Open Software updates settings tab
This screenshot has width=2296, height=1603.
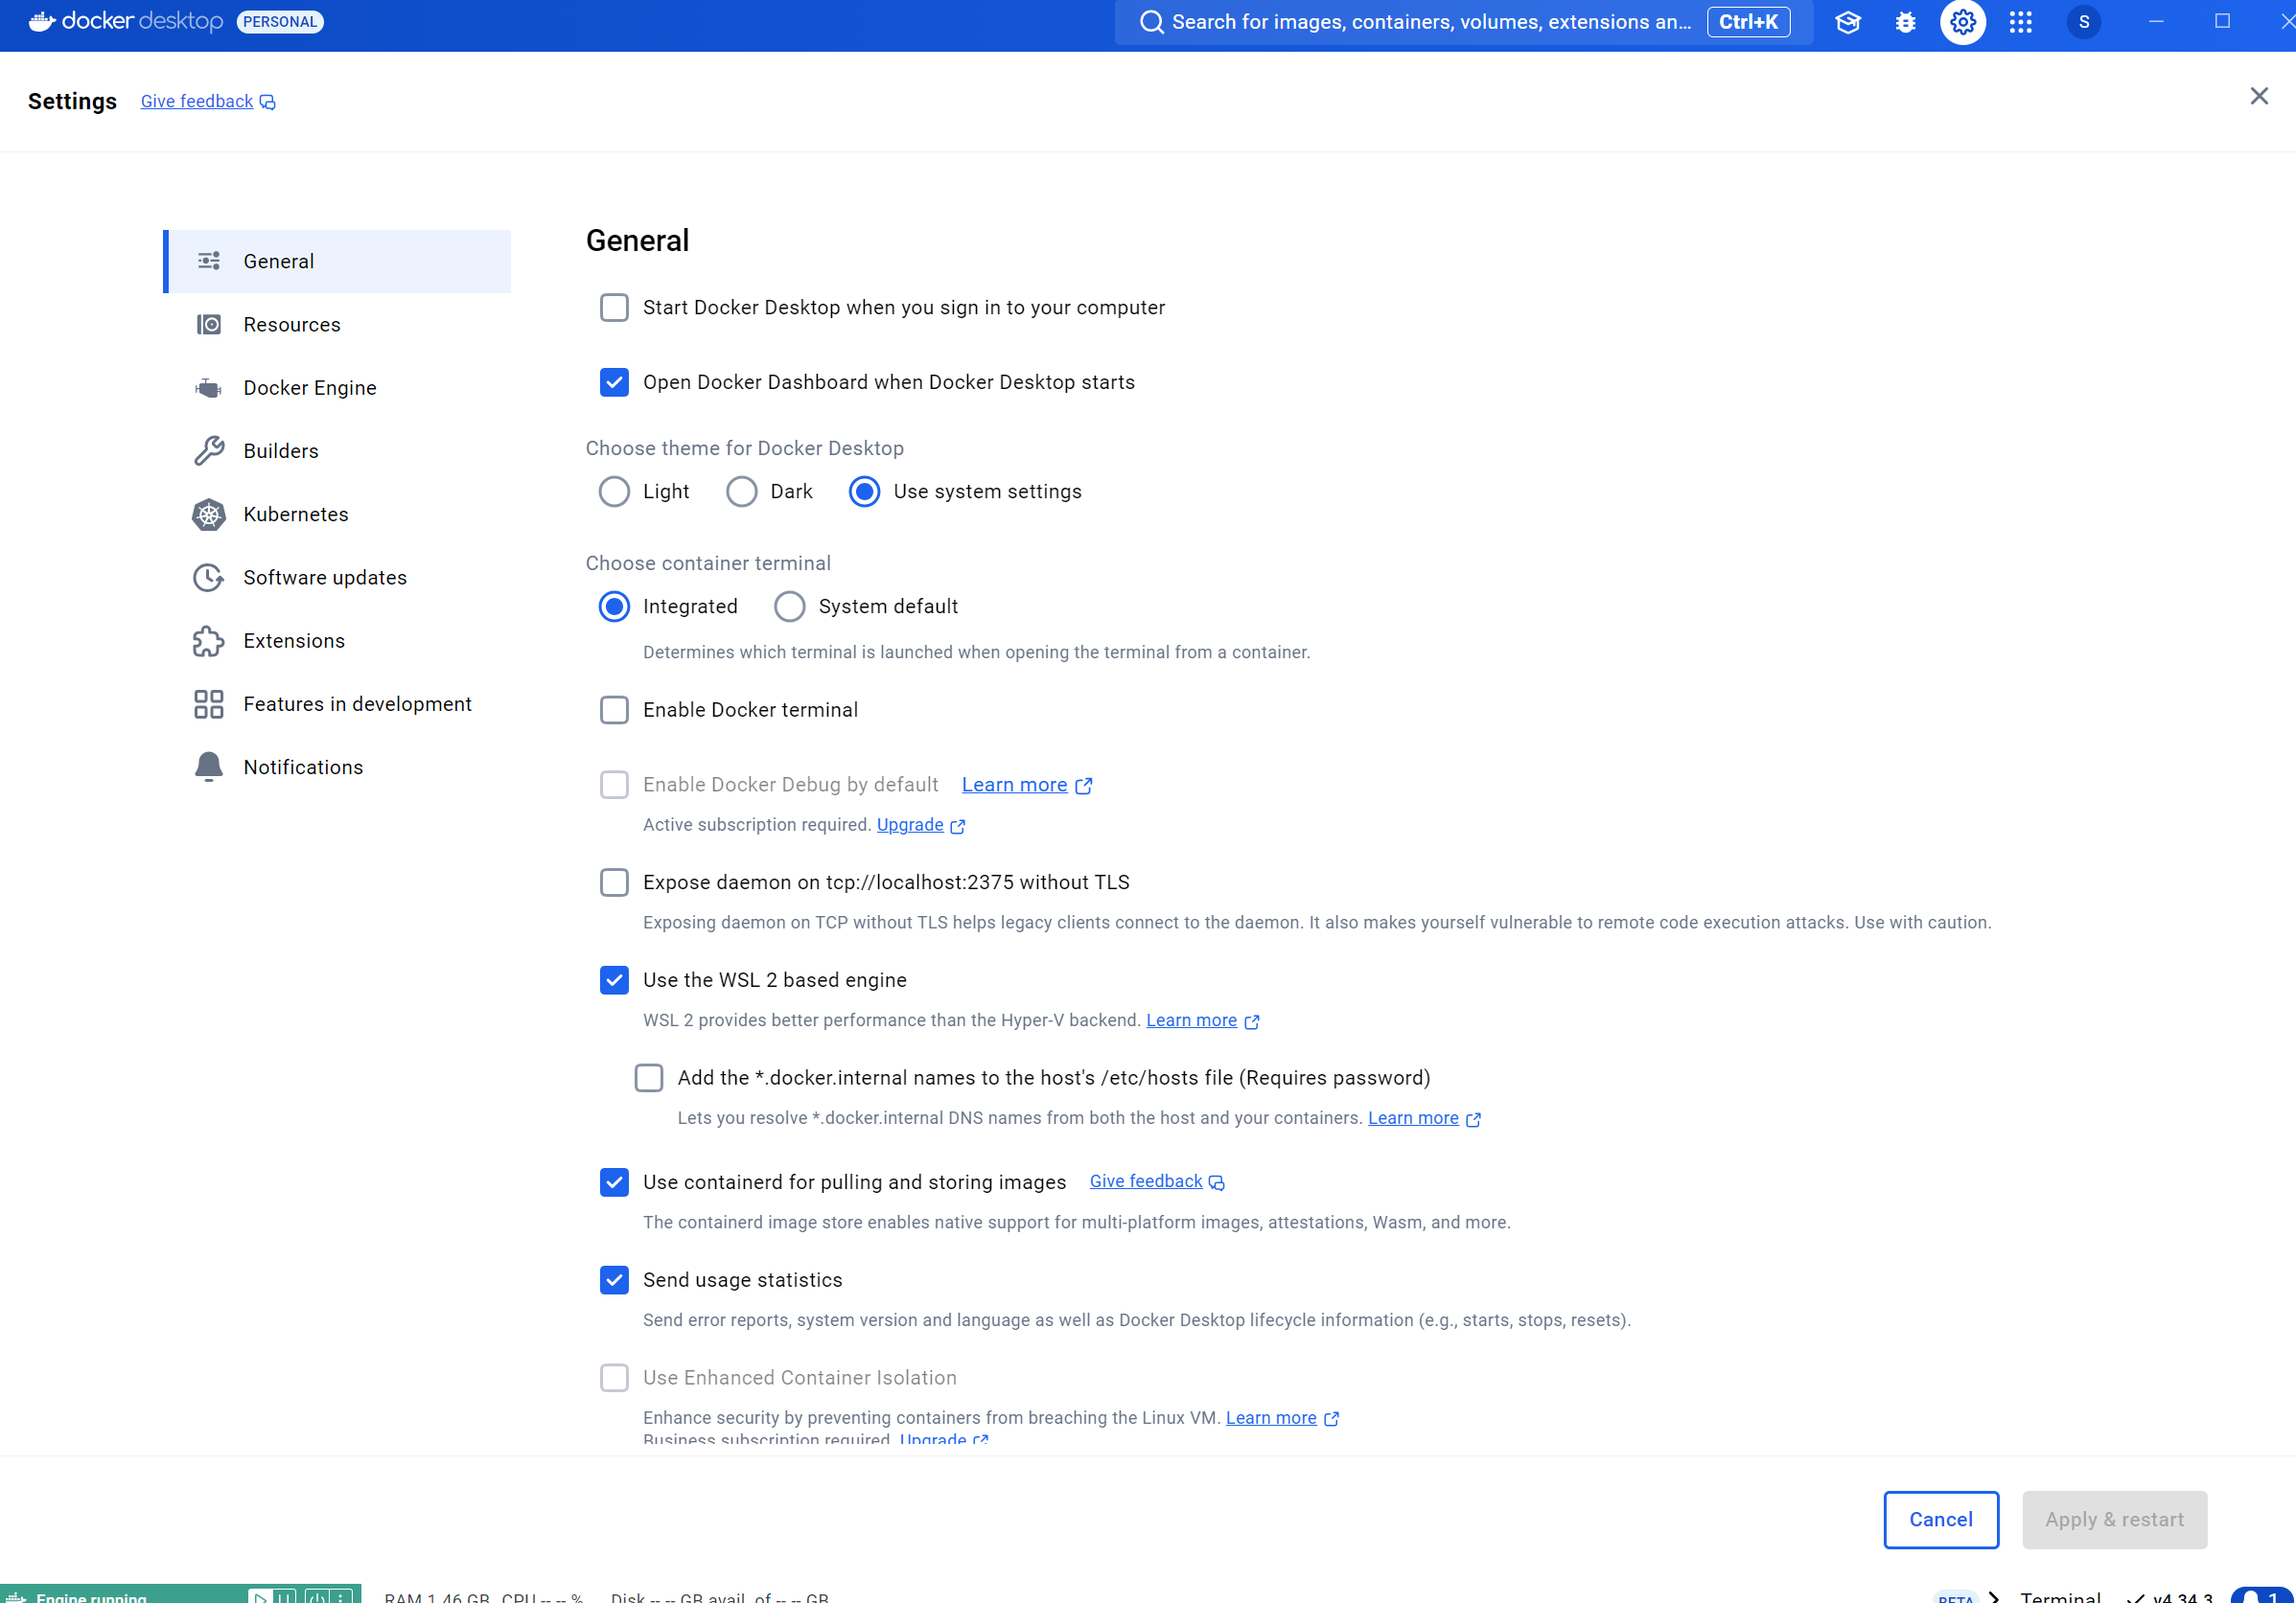(x=325, y=578)
